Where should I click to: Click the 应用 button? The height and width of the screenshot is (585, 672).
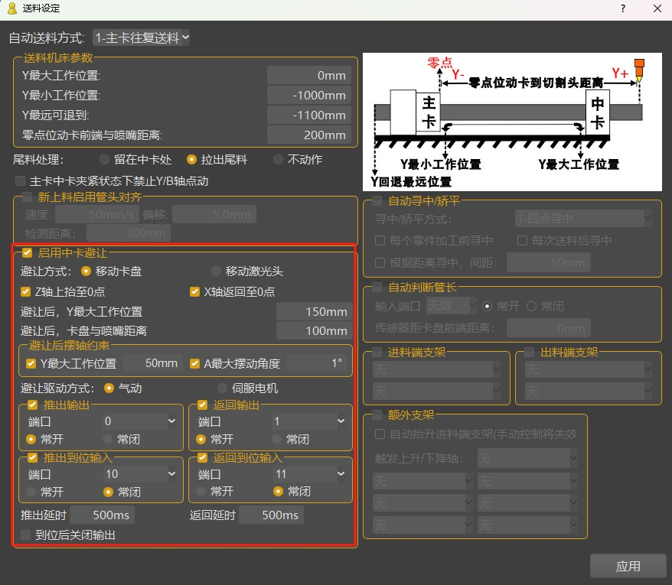tap(628, 566)
